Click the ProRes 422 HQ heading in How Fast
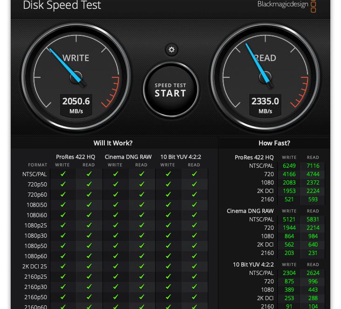This screenshot has width=341, height=309. pos(254,158)
